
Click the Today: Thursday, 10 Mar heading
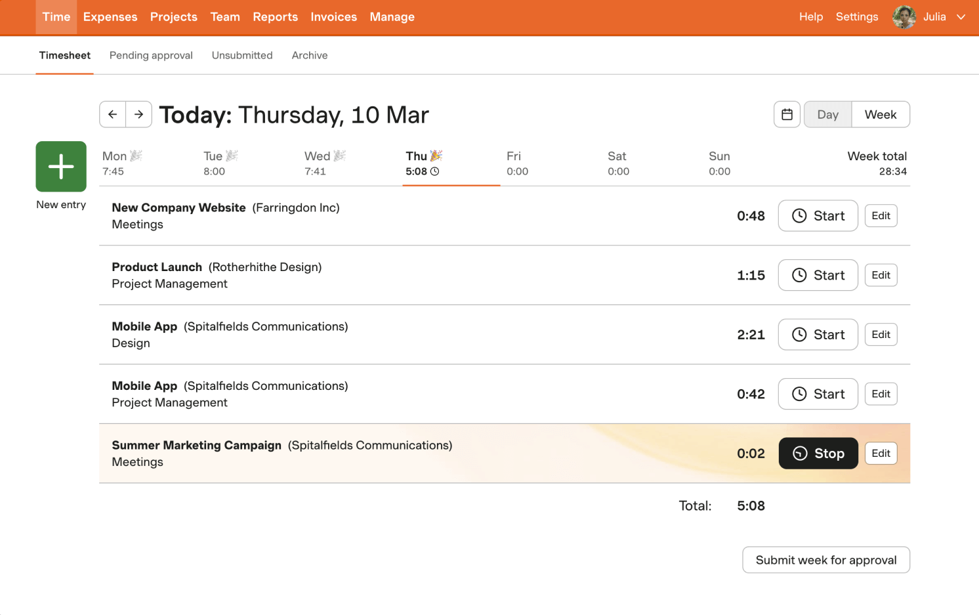point(294,115)
